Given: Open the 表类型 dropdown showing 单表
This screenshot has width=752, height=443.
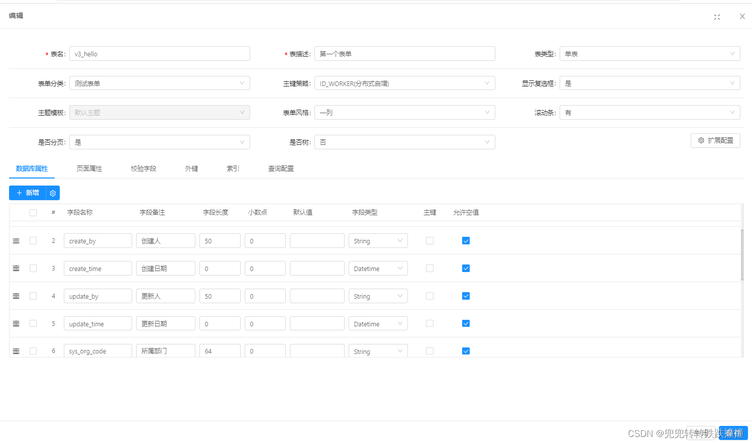Looking at the screenshot, I should 650,54.
